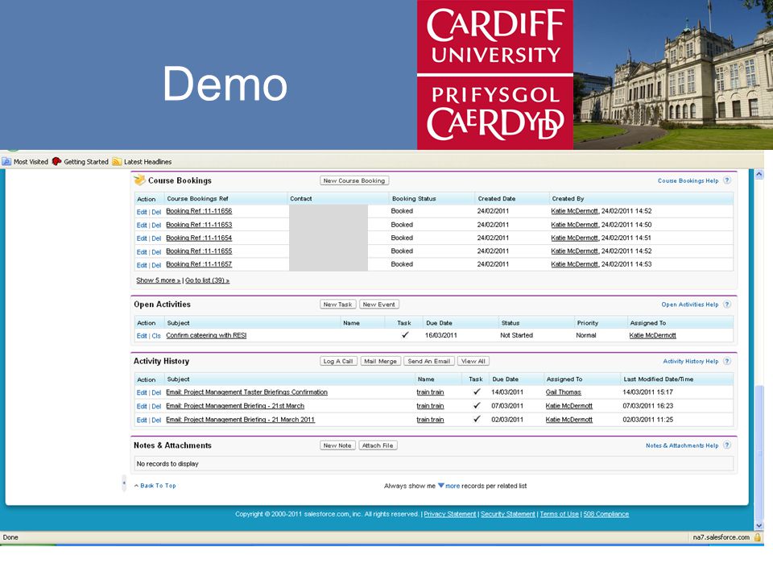Delete the Taster Briefings Confirmation email
This screenshot has height=580, width=773.
tap(156, 392)
